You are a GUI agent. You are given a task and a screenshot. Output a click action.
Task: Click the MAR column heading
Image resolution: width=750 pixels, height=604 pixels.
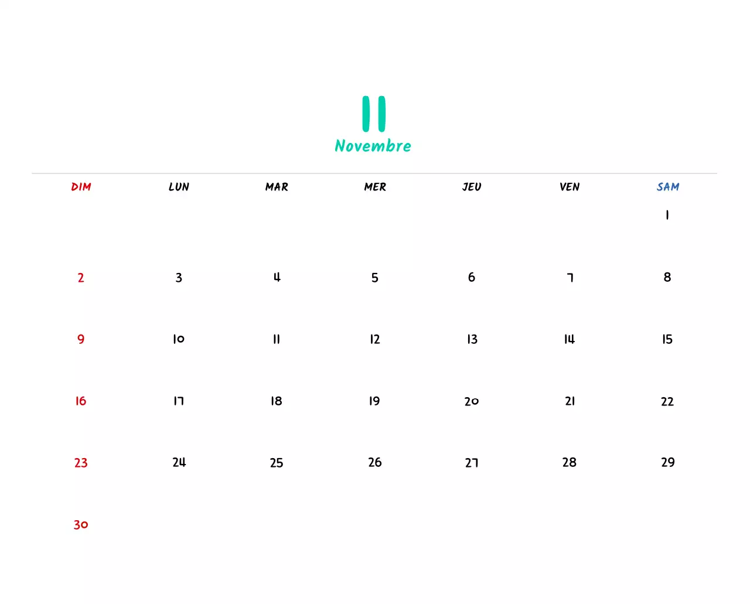(276, 187)
